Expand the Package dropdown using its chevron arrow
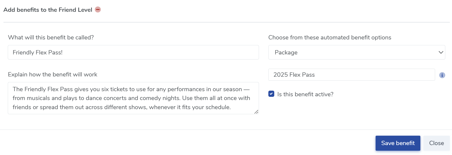 (441, 52)
